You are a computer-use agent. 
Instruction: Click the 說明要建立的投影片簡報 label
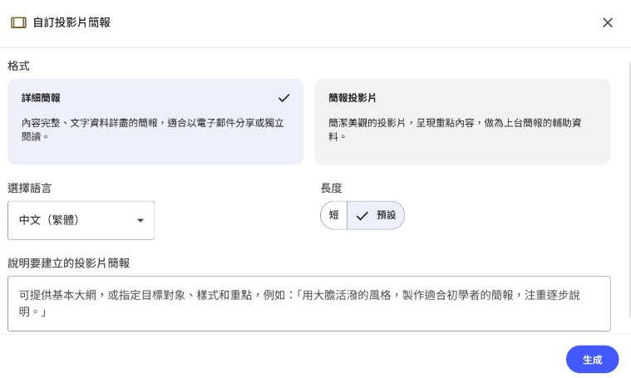(x=68, y=263)
